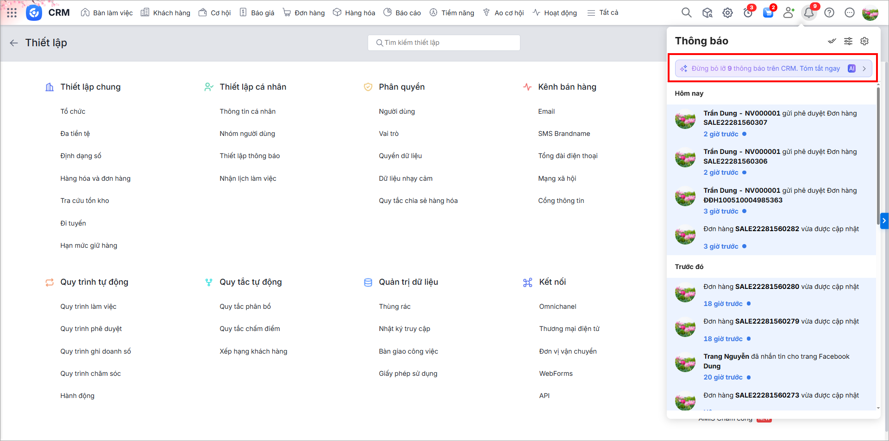The image size is (889, 441).
Task: Click the blue shopping cart icon
Action: 768,13
